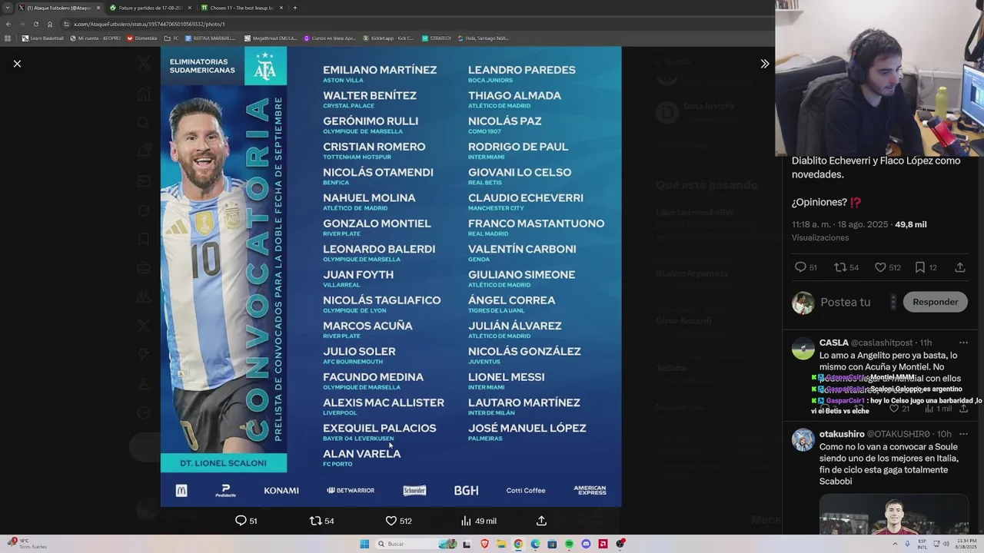Open 'Kicklet.app' bookmark
984x553 pixels.
pyautogui.click(x=388, y=38)
